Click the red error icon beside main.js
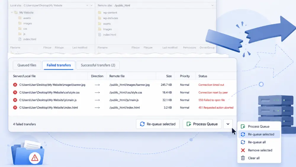The width and height of the screenshot is (296, 167). [15, 100]
